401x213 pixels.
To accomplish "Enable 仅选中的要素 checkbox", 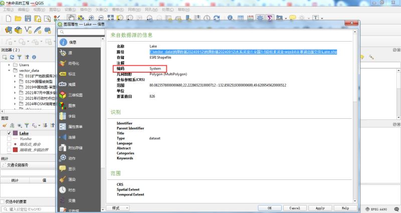I will pyautogui.click(x=3, y=201).
